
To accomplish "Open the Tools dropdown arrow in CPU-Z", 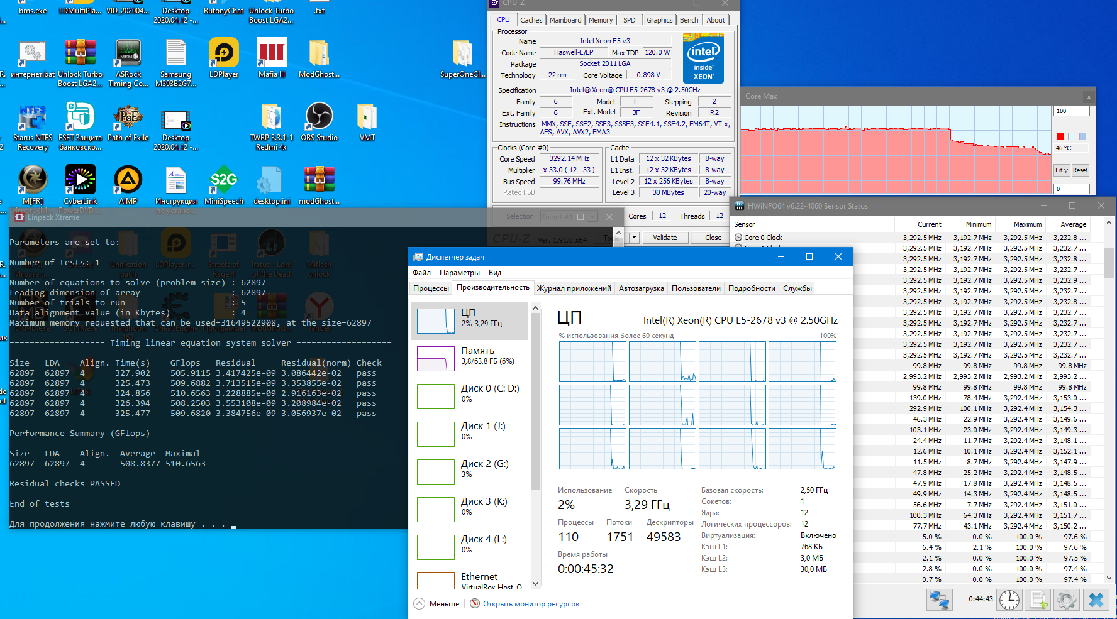I will coord(635,238).
